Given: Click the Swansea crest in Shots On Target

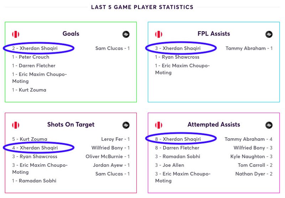Looking at the screenshot, I should click(x=126, y=125).
